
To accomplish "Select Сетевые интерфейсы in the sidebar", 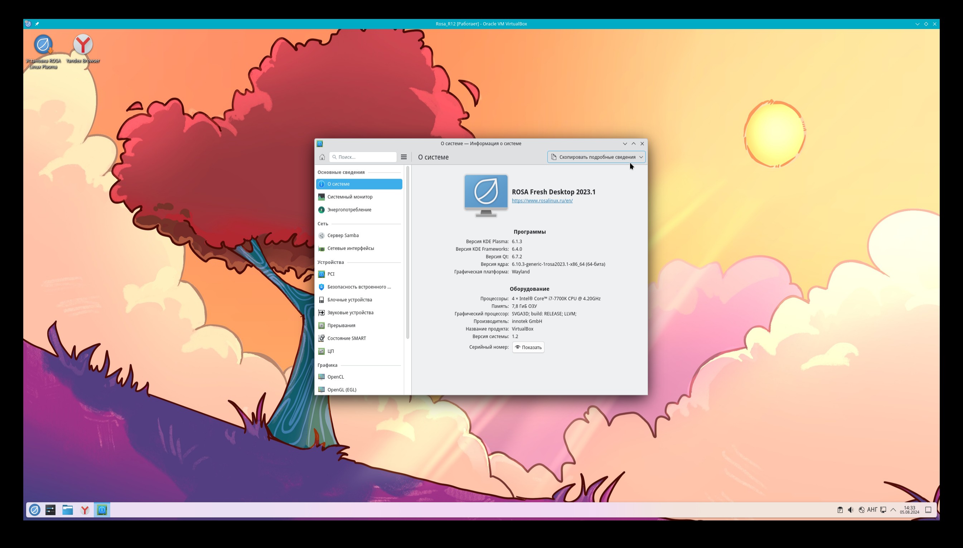I will [350, 249].
